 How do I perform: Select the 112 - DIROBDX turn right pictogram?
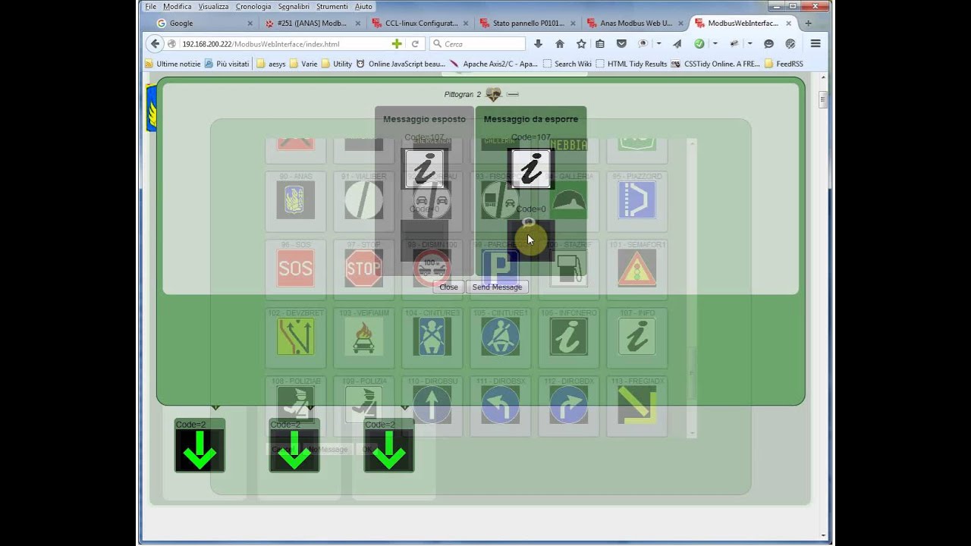tap(568, 405)
